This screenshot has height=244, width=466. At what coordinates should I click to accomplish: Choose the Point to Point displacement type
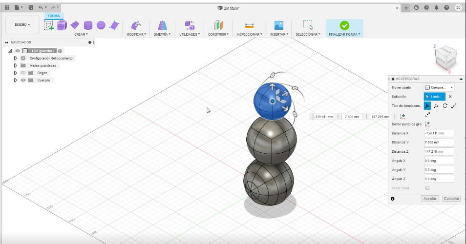[454, 106]
